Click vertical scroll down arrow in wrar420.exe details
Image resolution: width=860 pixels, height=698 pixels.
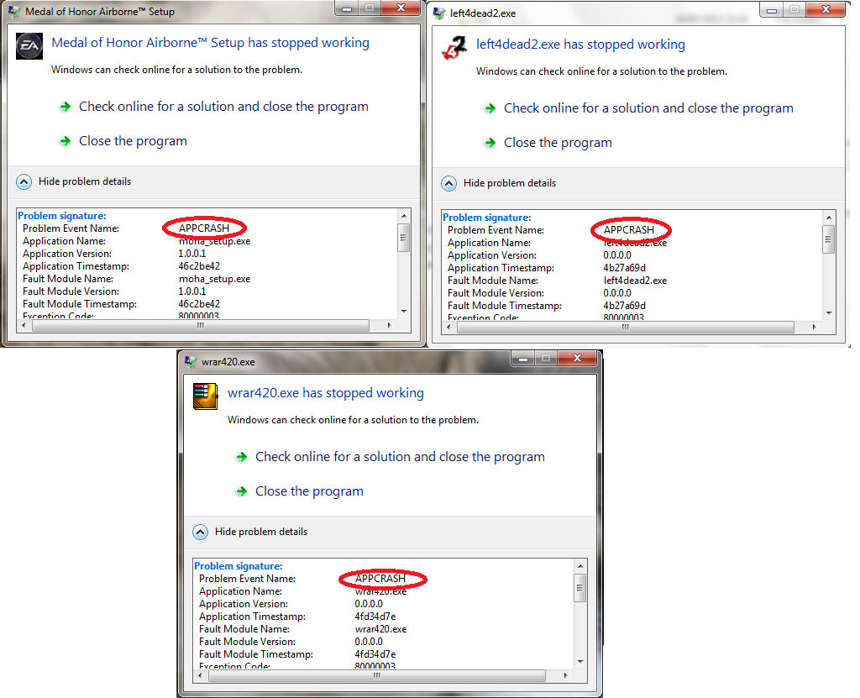coord(579,661)
